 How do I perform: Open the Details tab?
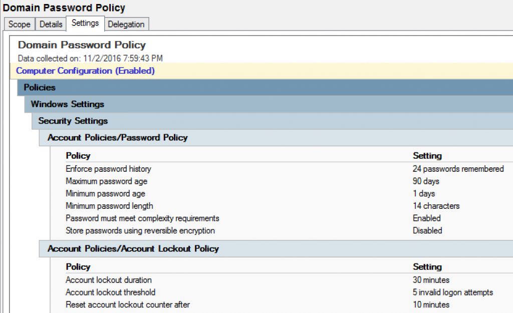50,24
